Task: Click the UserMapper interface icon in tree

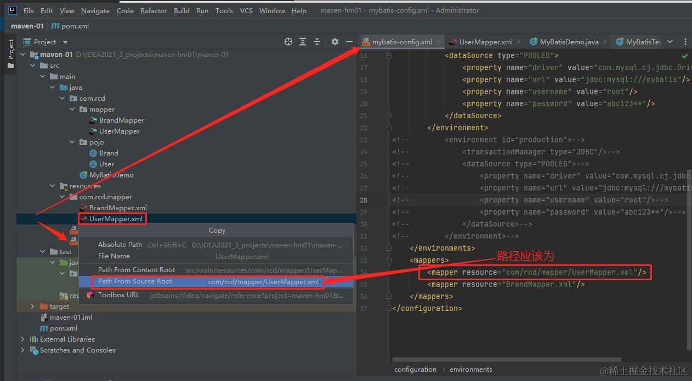Action: [x=93, y=131]
